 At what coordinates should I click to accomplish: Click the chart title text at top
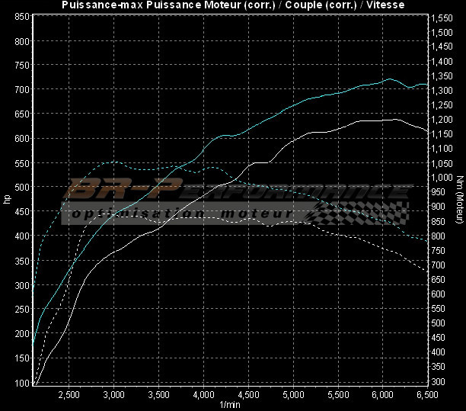coord(233,5)
